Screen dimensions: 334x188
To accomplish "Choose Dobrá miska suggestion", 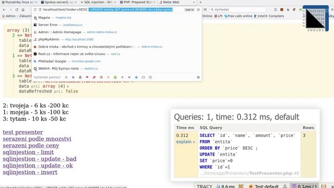I will click(117, 46).
